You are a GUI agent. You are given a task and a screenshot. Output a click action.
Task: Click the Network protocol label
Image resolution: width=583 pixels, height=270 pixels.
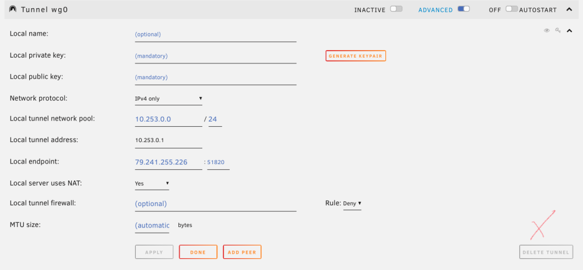(38, 98)
